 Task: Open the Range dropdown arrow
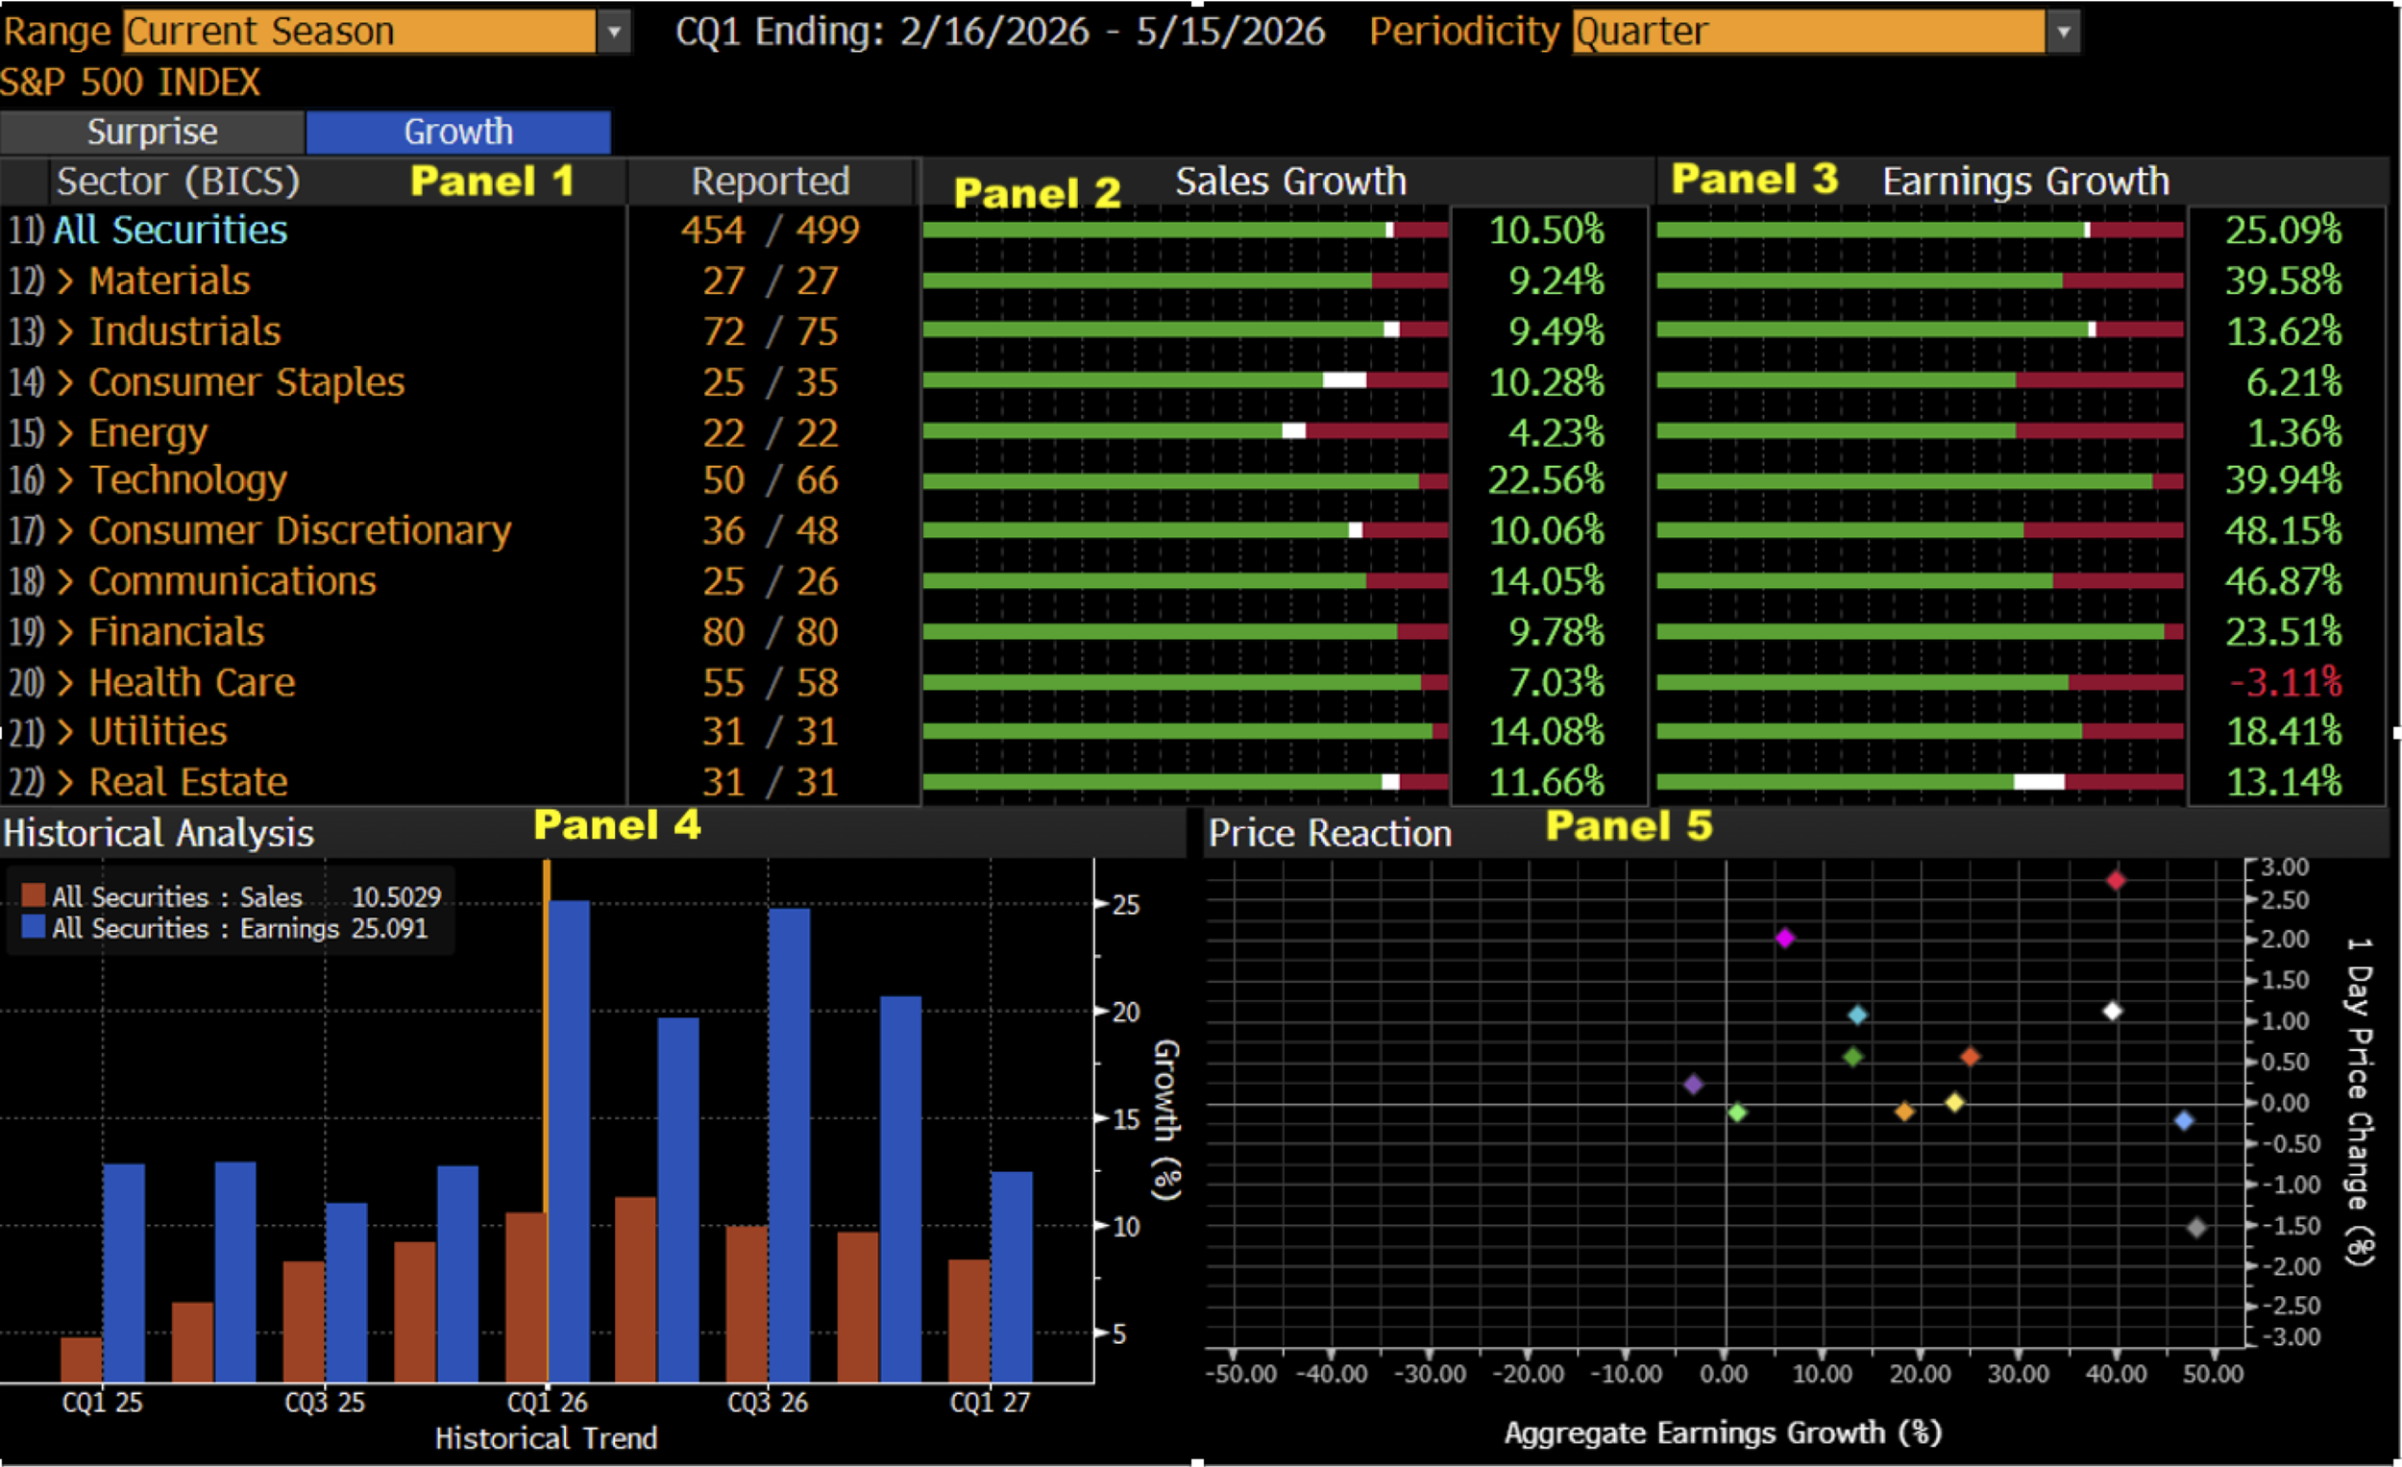(x=614, y=32)
